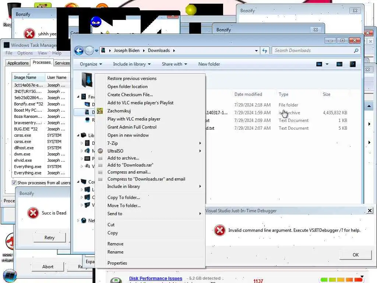Screen dimensions: 377x283
Task: Expand the Include in library submenu arrow
Action: [200, 186]
